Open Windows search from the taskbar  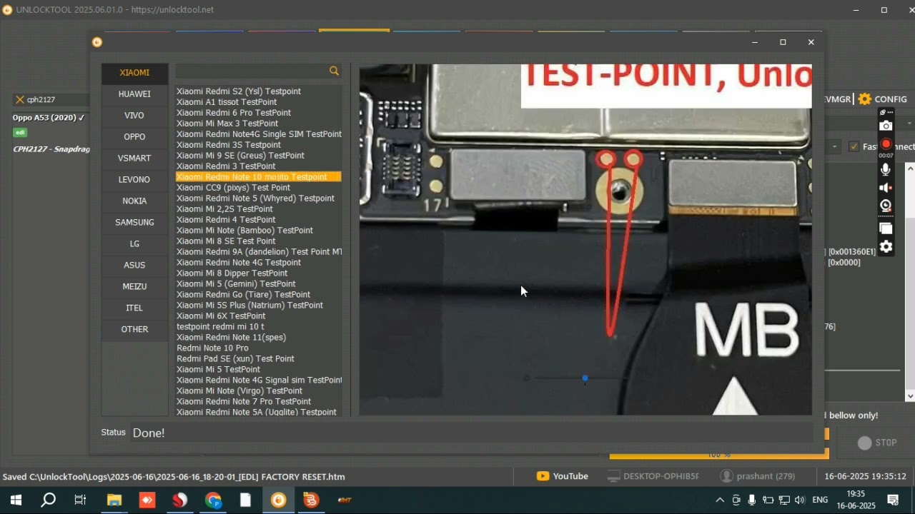pos(48,500)
